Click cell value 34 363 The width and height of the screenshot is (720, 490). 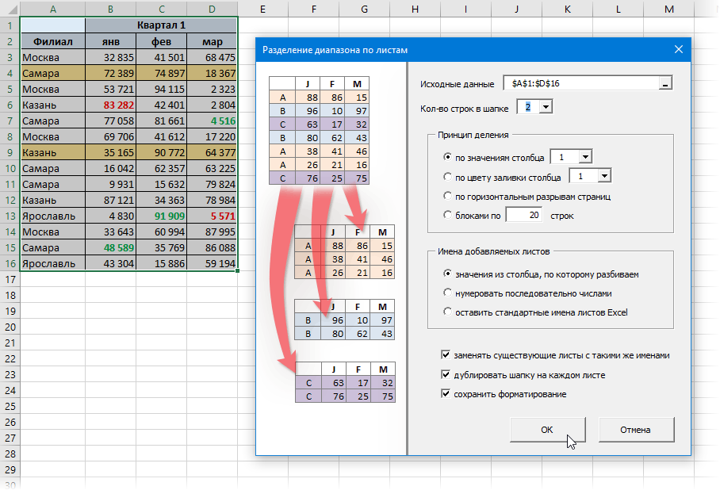click(162, 201)
